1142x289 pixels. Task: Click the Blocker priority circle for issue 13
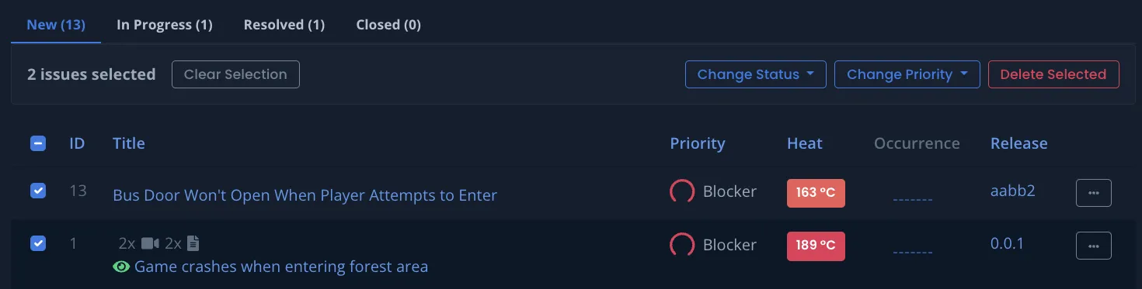point(681,192)
